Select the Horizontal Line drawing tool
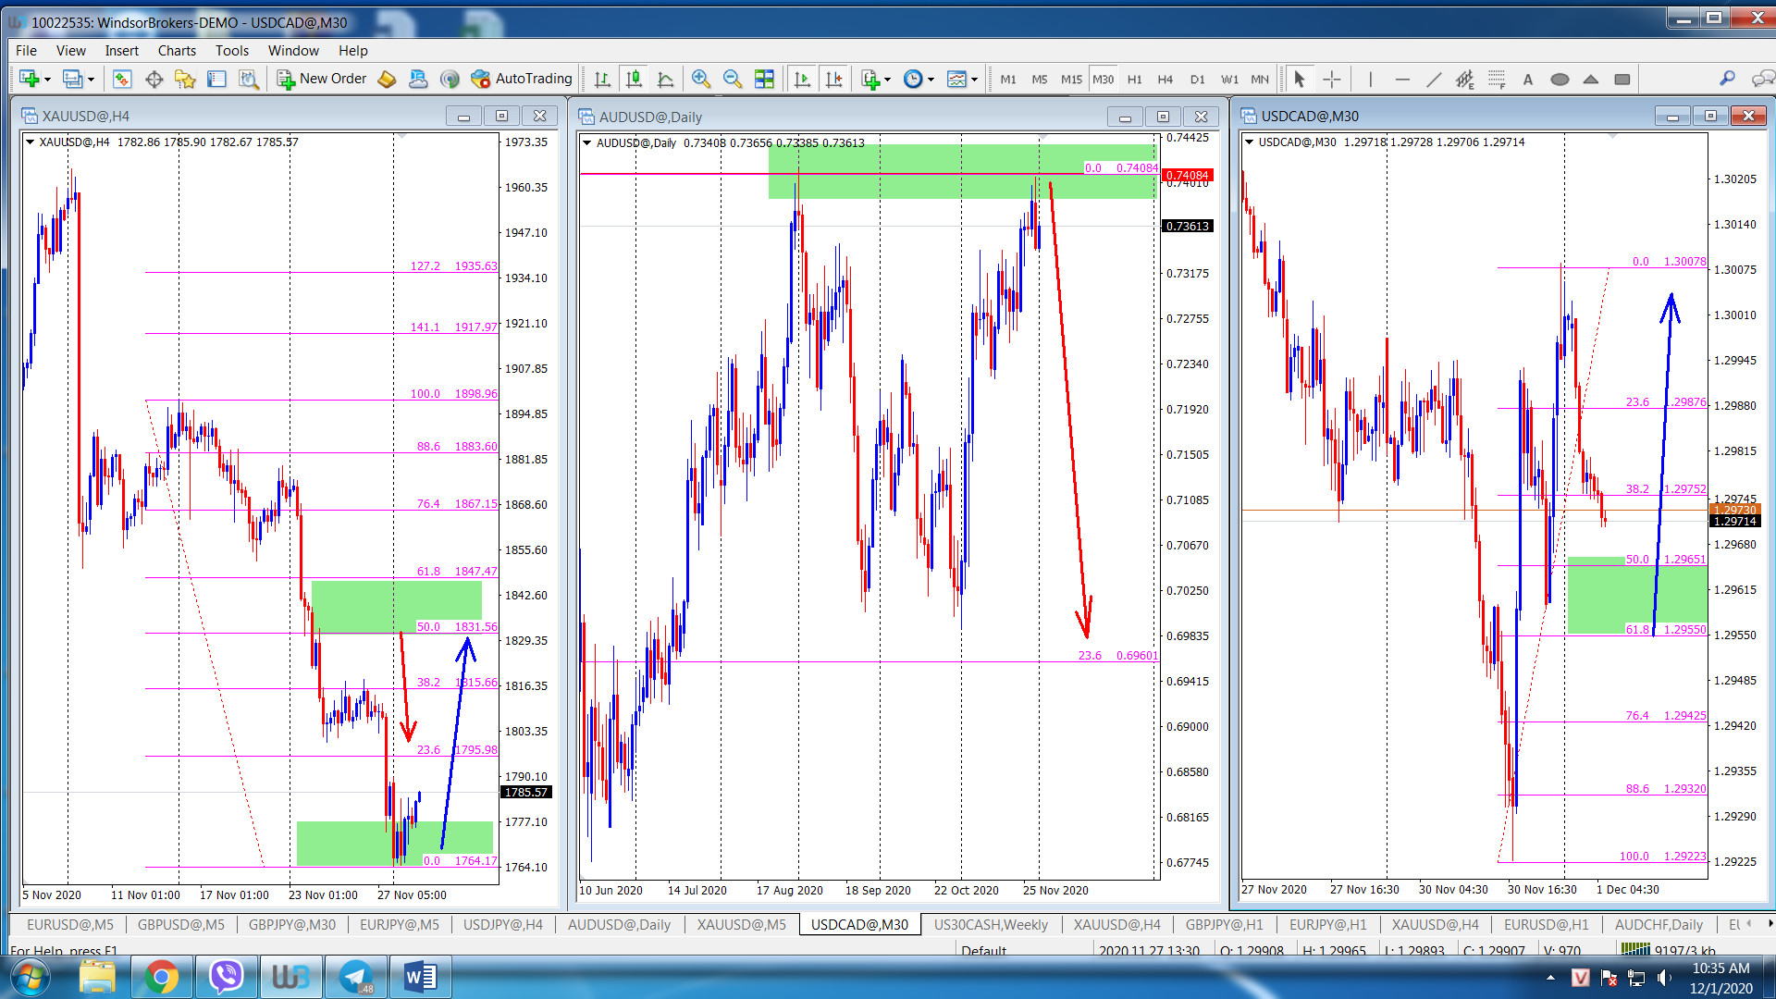 [x=1402, y=80]
